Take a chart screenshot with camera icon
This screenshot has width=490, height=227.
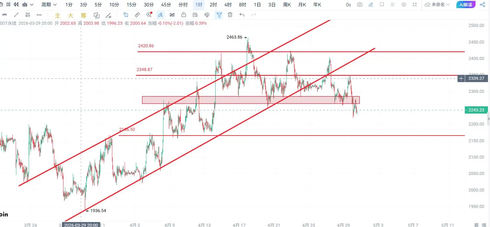(x=360, y=5)
